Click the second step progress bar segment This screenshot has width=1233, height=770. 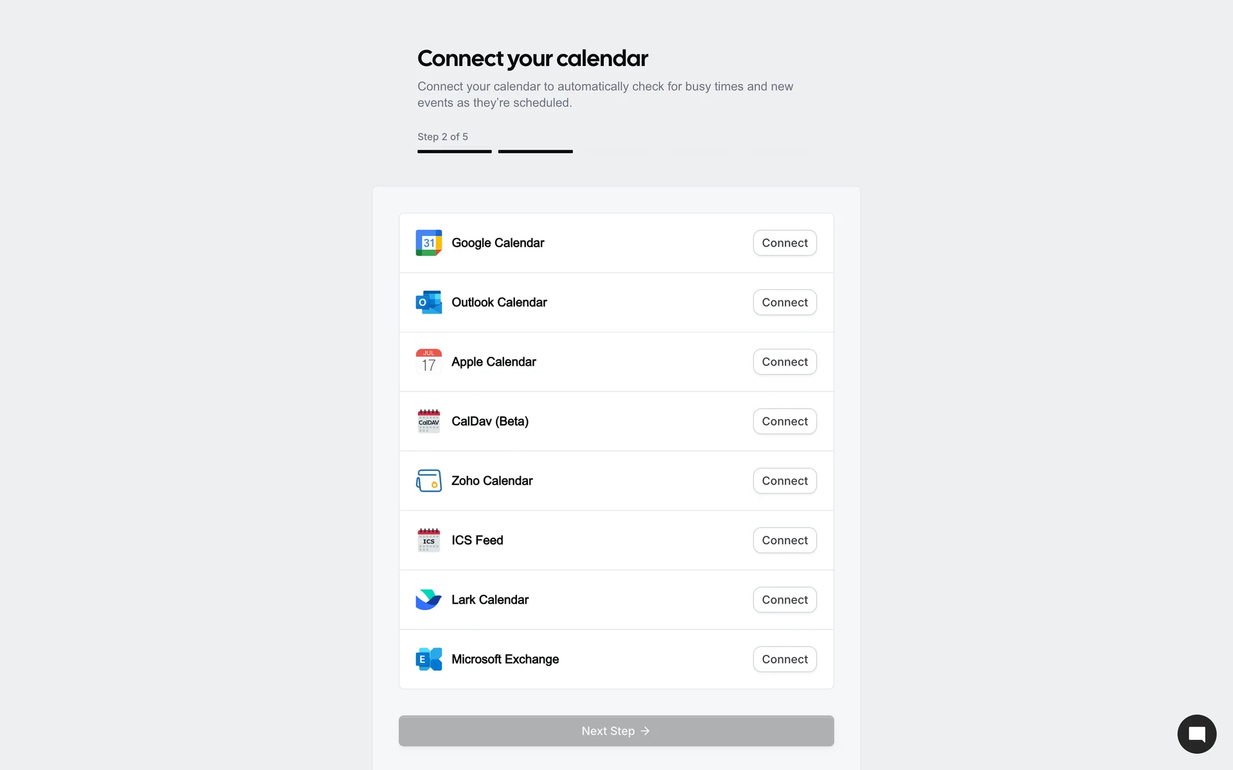point(536,151)
